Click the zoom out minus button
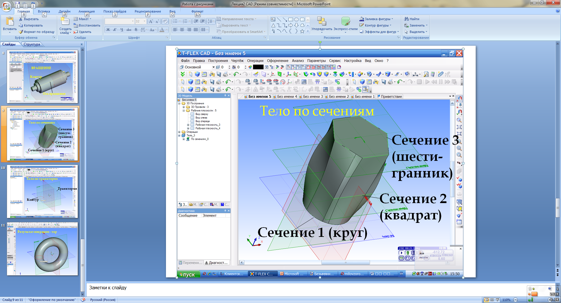Screen dimensions: 561x303 [515, 300]
